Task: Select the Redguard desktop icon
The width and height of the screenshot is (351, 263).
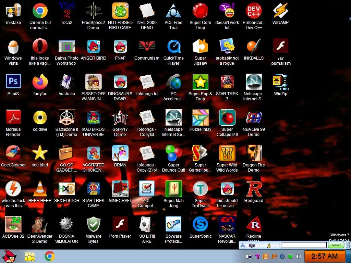Action: point(254,189)
